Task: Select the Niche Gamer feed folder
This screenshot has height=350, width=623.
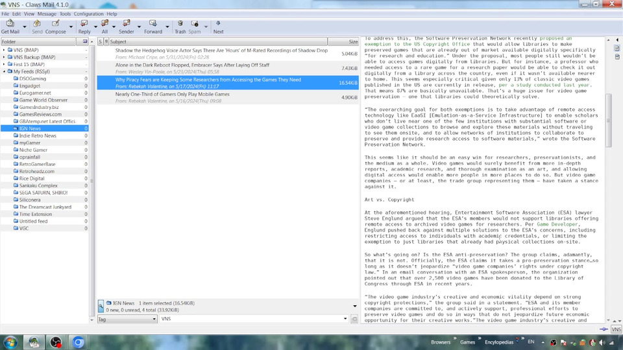Action: coord(33,150)
